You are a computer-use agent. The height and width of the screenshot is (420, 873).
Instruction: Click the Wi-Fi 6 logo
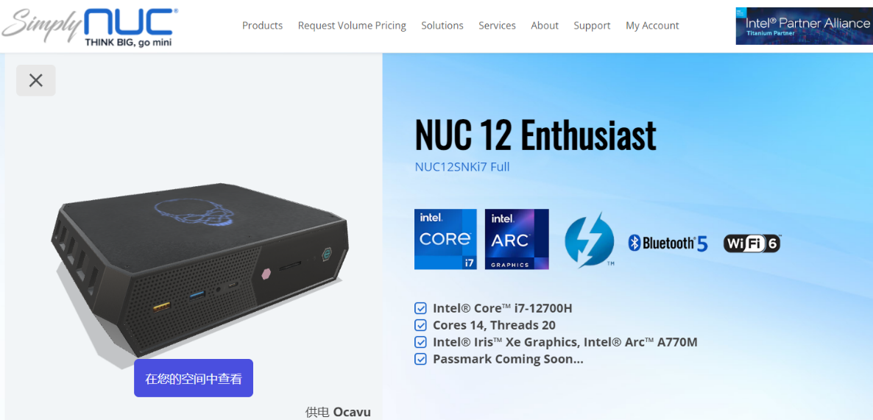pos(752,243)
